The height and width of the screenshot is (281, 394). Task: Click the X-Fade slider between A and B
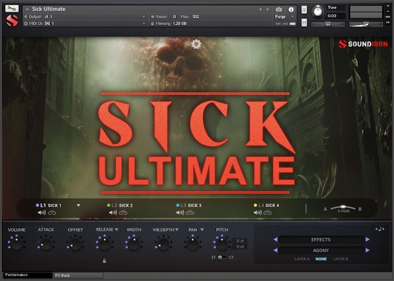point(342,208)
